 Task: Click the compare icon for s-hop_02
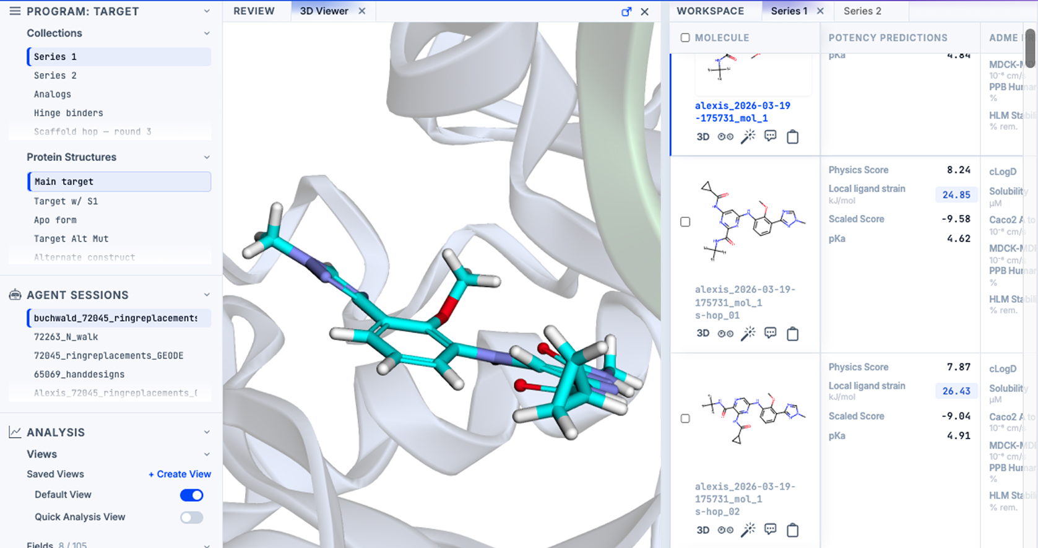click(725, 530)
